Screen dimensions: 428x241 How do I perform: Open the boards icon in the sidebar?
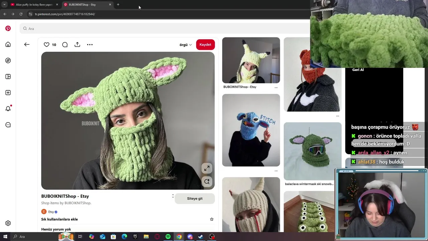pyautogui.click(x=8, y=77)
